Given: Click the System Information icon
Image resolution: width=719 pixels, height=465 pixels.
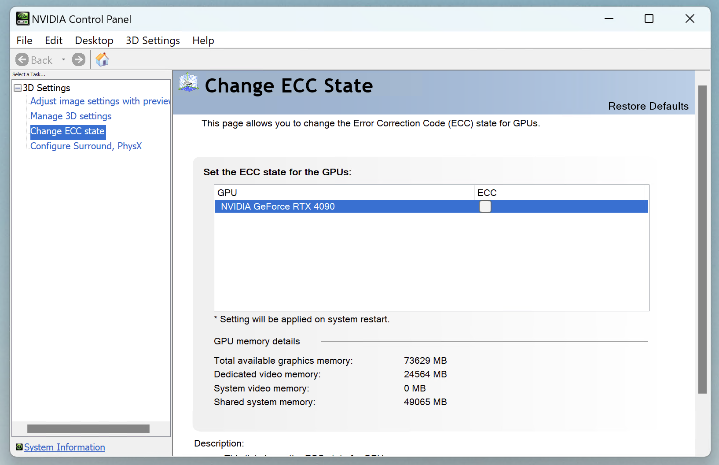Looking at the screenshot, I should tap(19, 447).
